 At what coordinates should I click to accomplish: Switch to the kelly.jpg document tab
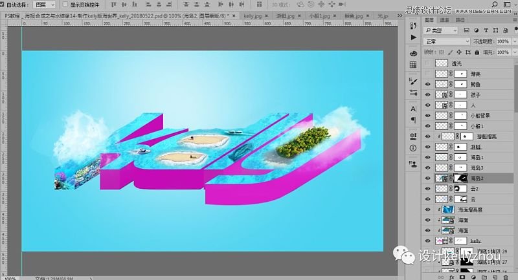point(253,16)
